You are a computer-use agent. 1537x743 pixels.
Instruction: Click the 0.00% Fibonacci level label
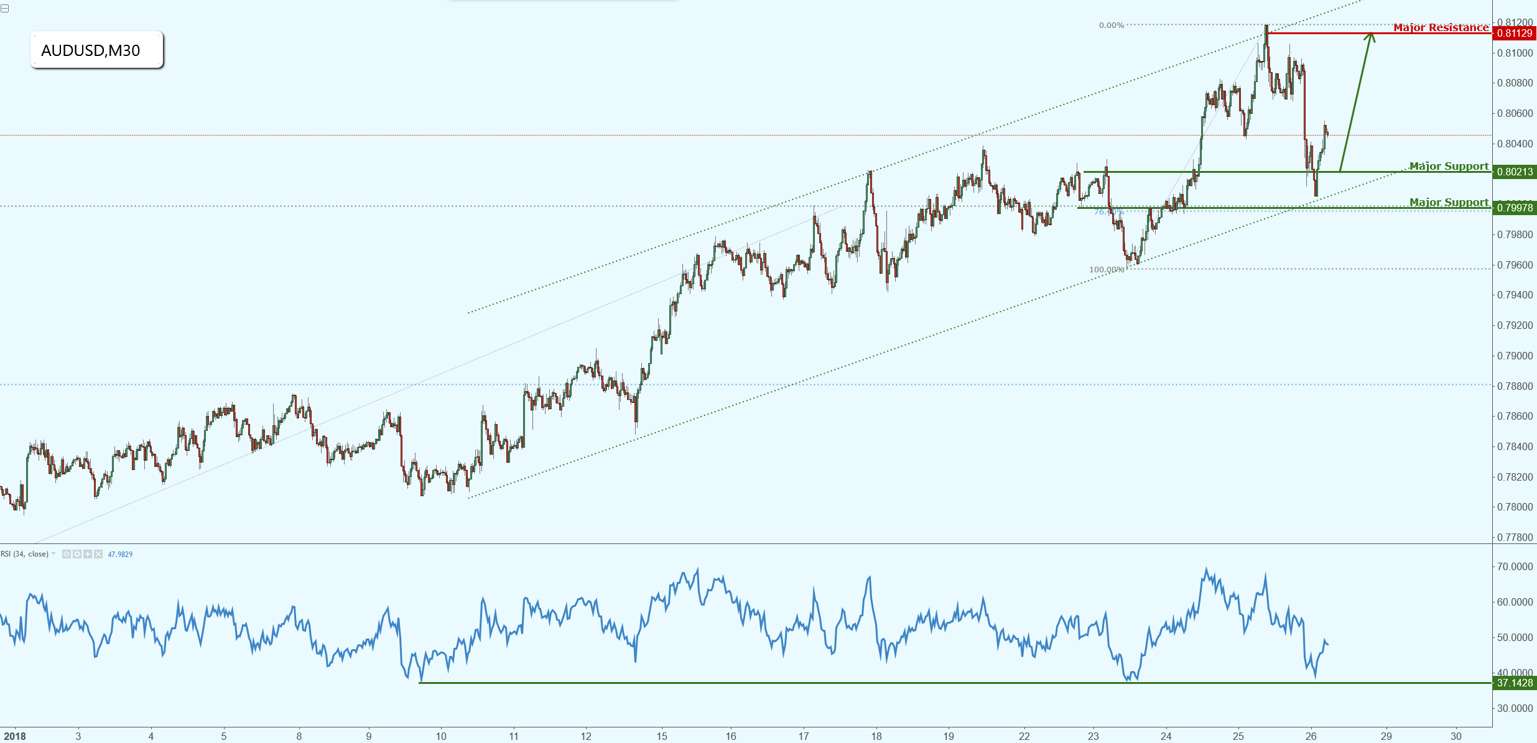click(x=1112, y=25)
